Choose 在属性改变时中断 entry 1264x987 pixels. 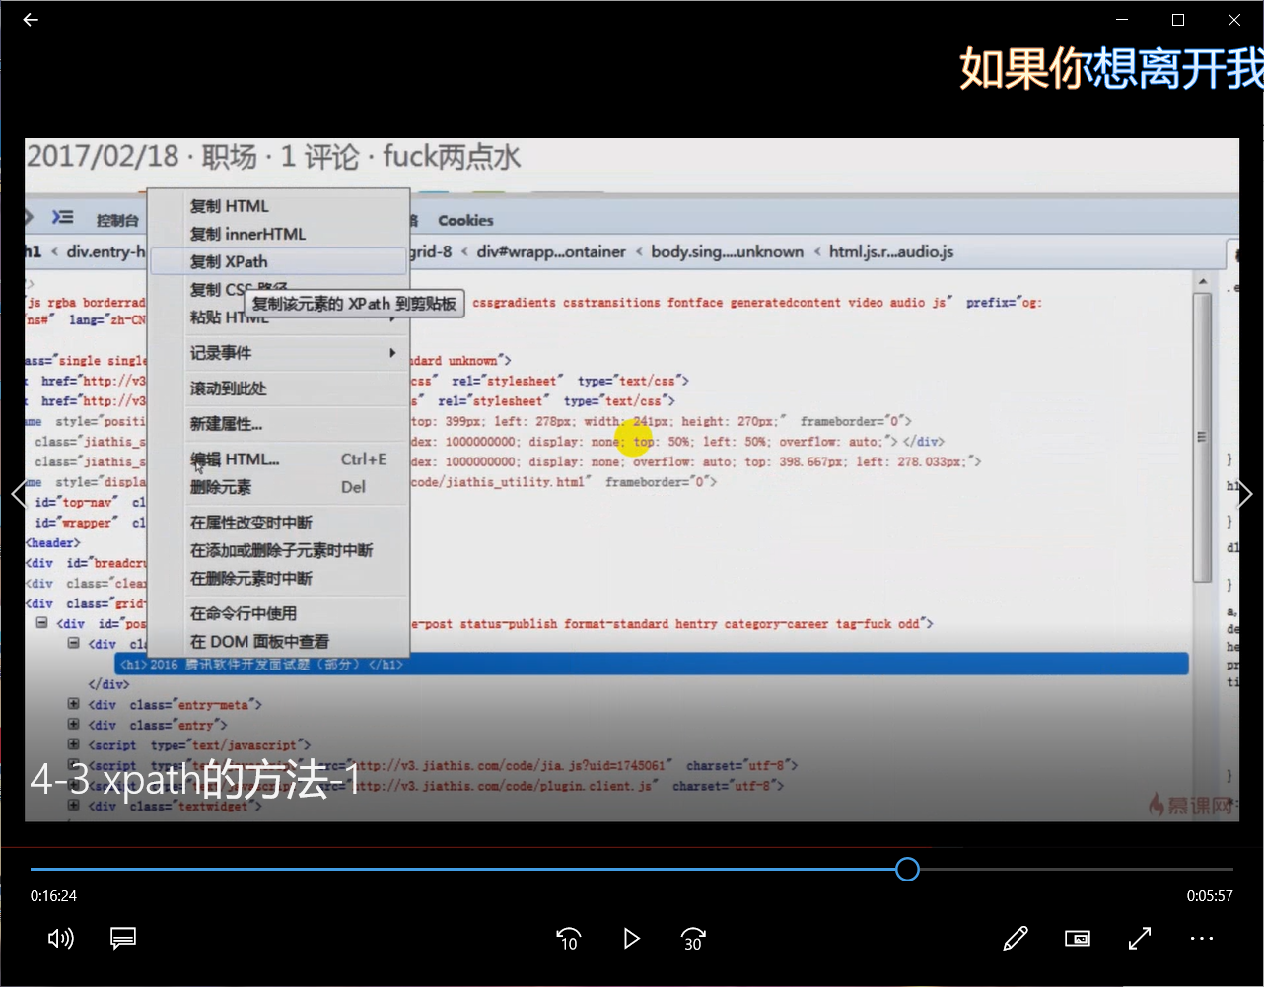278,523
